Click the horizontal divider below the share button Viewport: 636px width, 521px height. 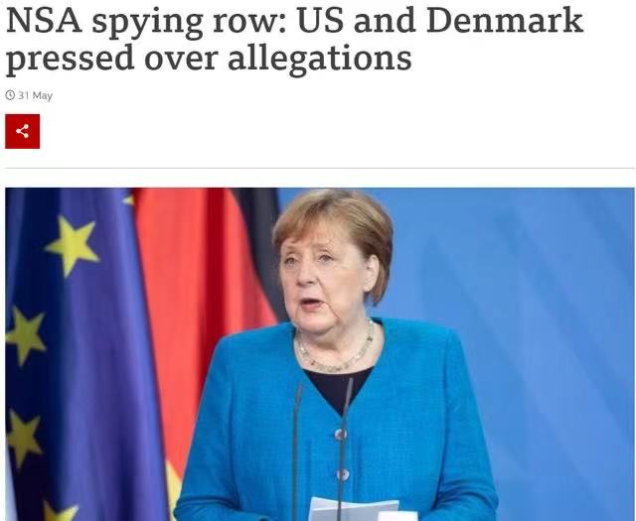(320, 168)
